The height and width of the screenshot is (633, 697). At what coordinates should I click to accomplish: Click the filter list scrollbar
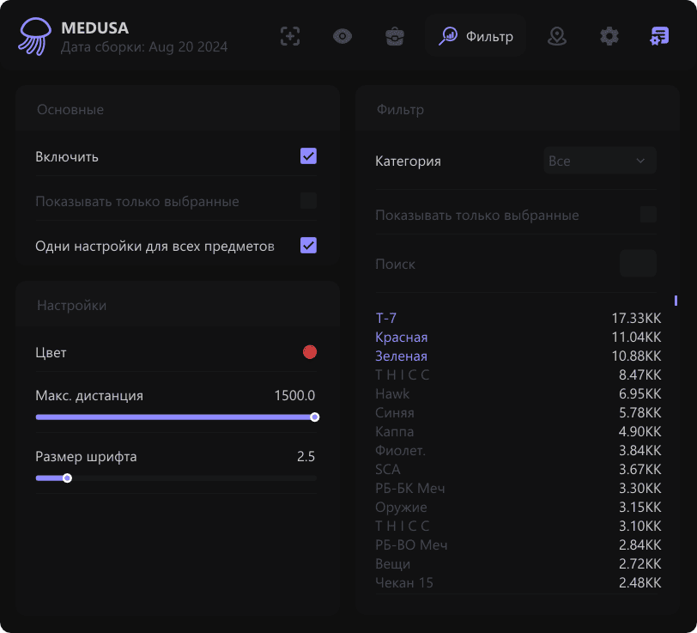coord(676,301)
